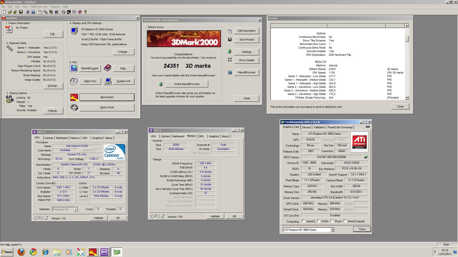This screenshot has height=257, width=458.
Task: Click the Core Speed value 3391.1 MHz
Action: click(x=63, y=188)
